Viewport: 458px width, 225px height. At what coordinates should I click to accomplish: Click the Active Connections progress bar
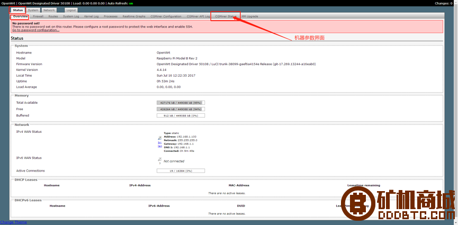pyautogui.click(x=181, y=170)
